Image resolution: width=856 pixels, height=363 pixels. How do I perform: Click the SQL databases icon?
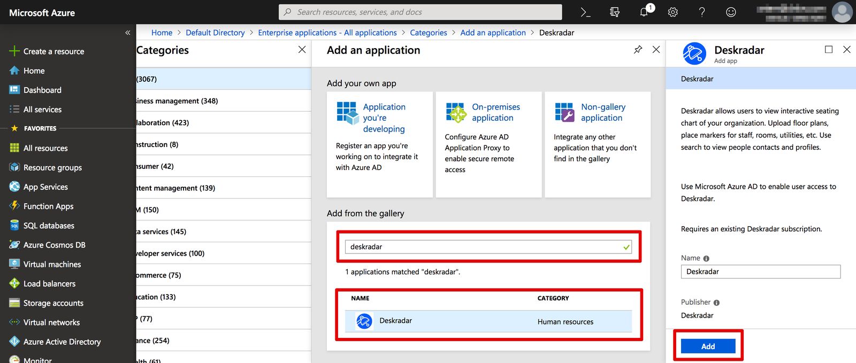pyautogui.click(x=14, y=226)
